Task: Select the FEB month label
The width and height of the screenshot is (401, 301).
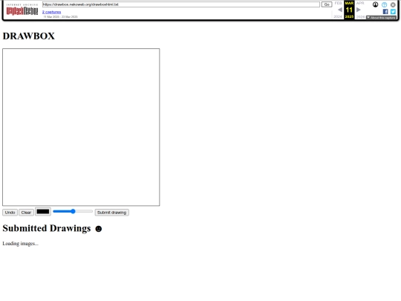Action: coord(338,3)
